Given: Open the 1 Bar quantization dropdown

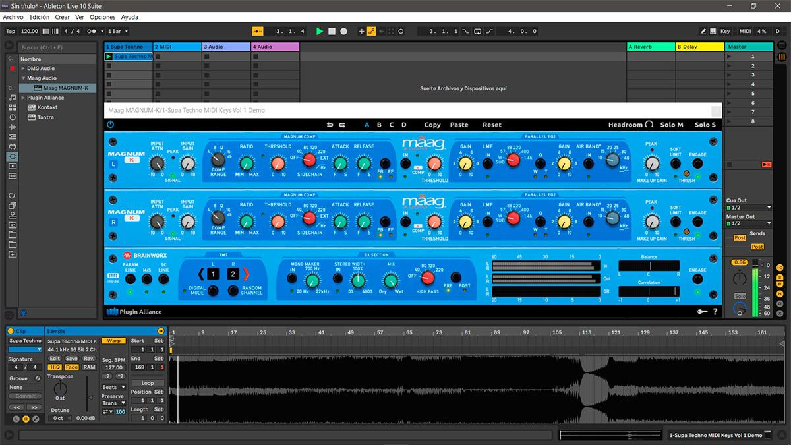Looking at the screenshot, I should coord(118,31).
